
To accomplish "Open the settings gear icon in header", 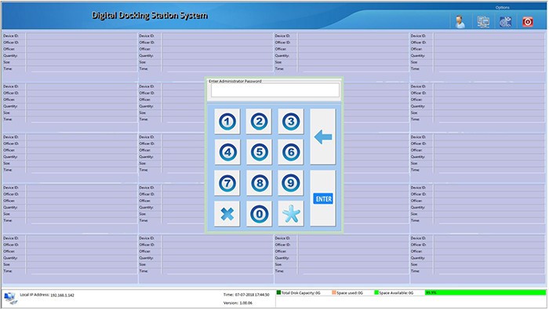I will (505, 22).
